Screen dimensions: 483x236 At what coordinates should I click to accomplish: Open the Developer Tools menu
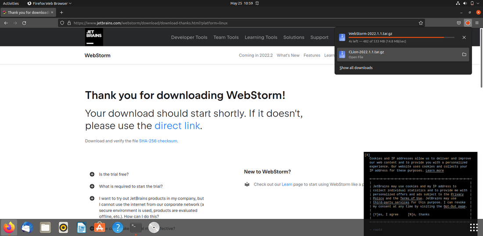click(x=189, y=37)
